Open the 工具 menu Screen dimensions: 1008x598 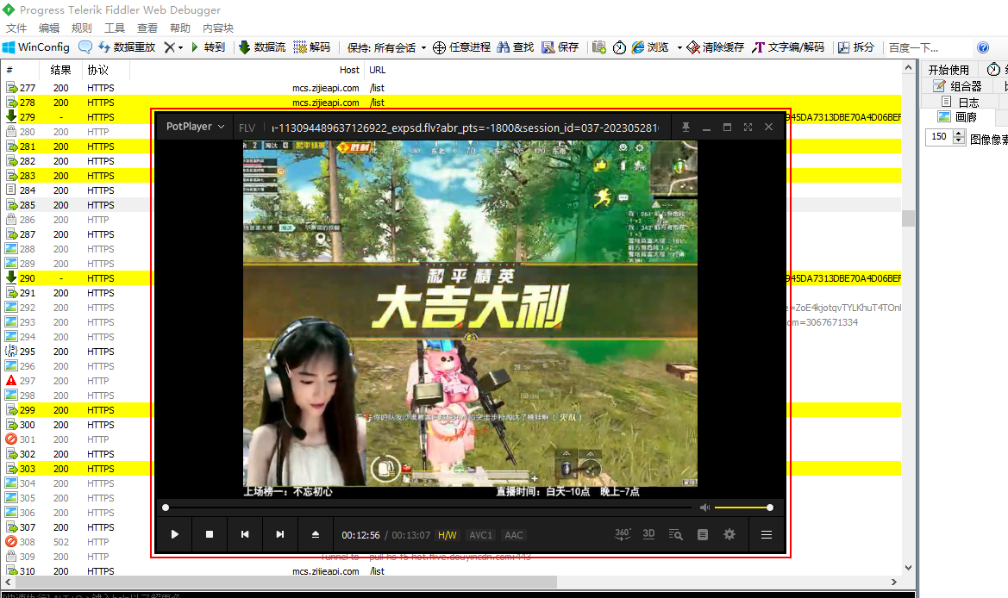[115, 28]
